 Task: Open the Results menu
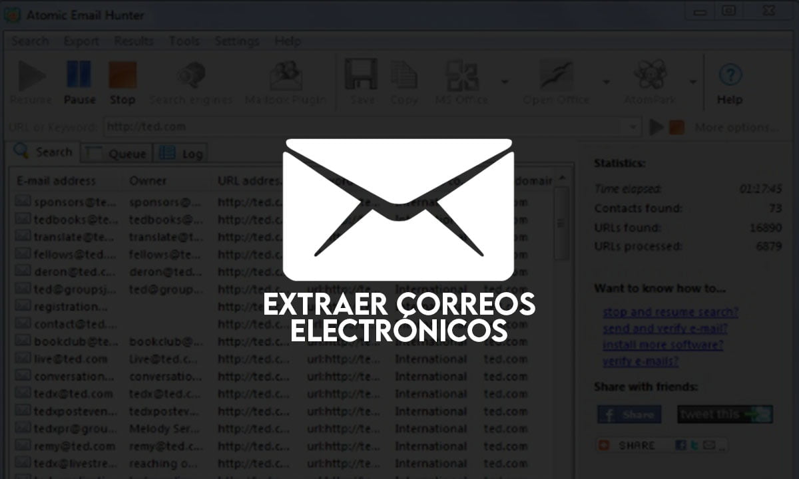point(134,41)
